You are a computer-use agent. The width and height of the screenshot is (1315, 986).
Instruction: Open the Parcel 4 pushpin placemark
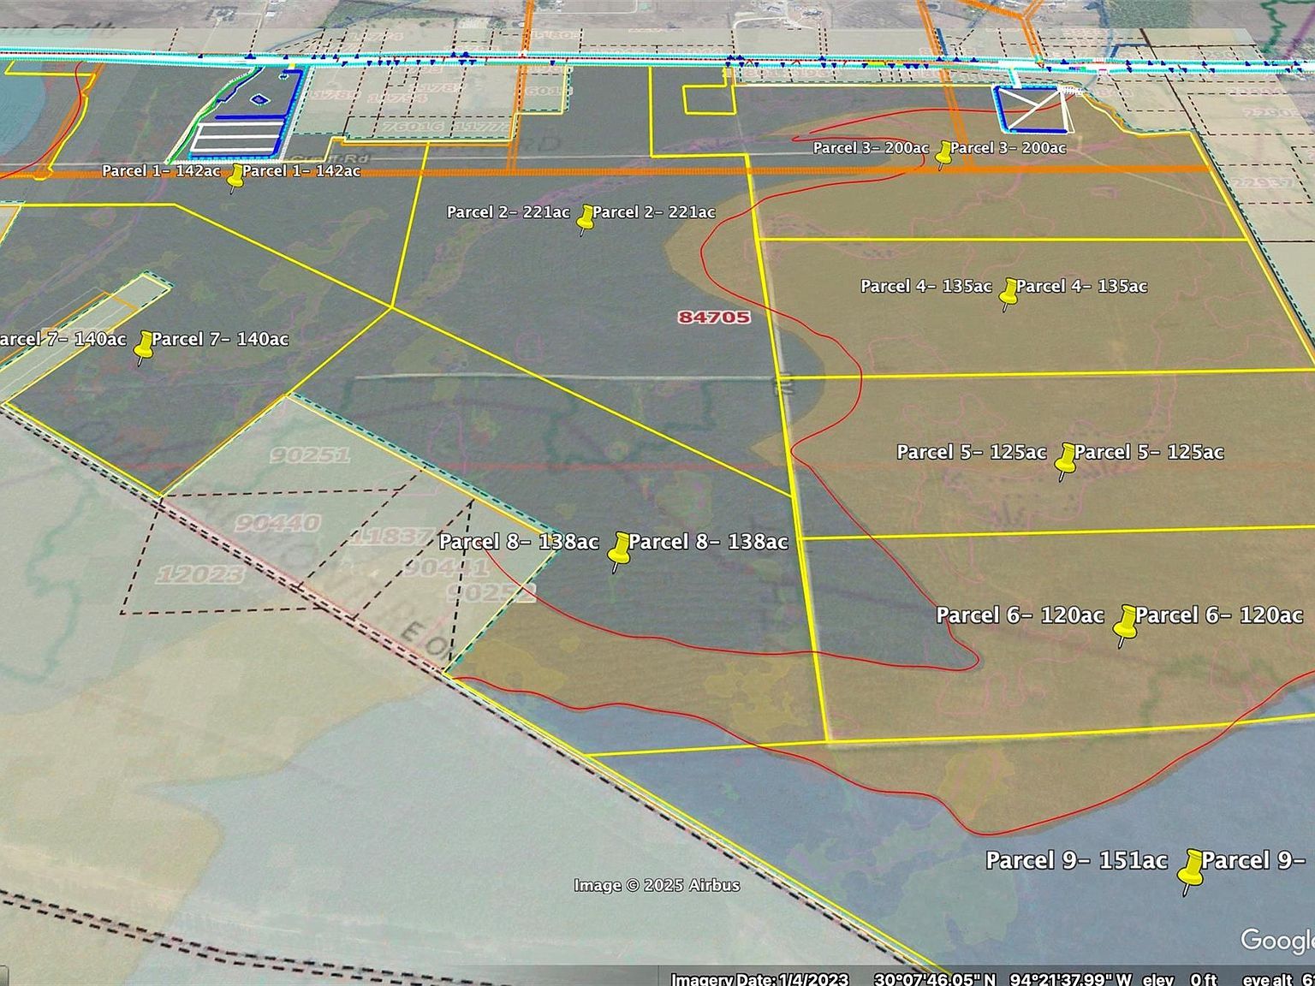pyautogui.click(x=1009, y=292)
